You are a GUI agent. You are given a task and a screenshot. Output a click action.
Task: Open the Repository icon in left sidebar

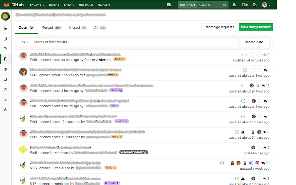(x=6, y=38)
